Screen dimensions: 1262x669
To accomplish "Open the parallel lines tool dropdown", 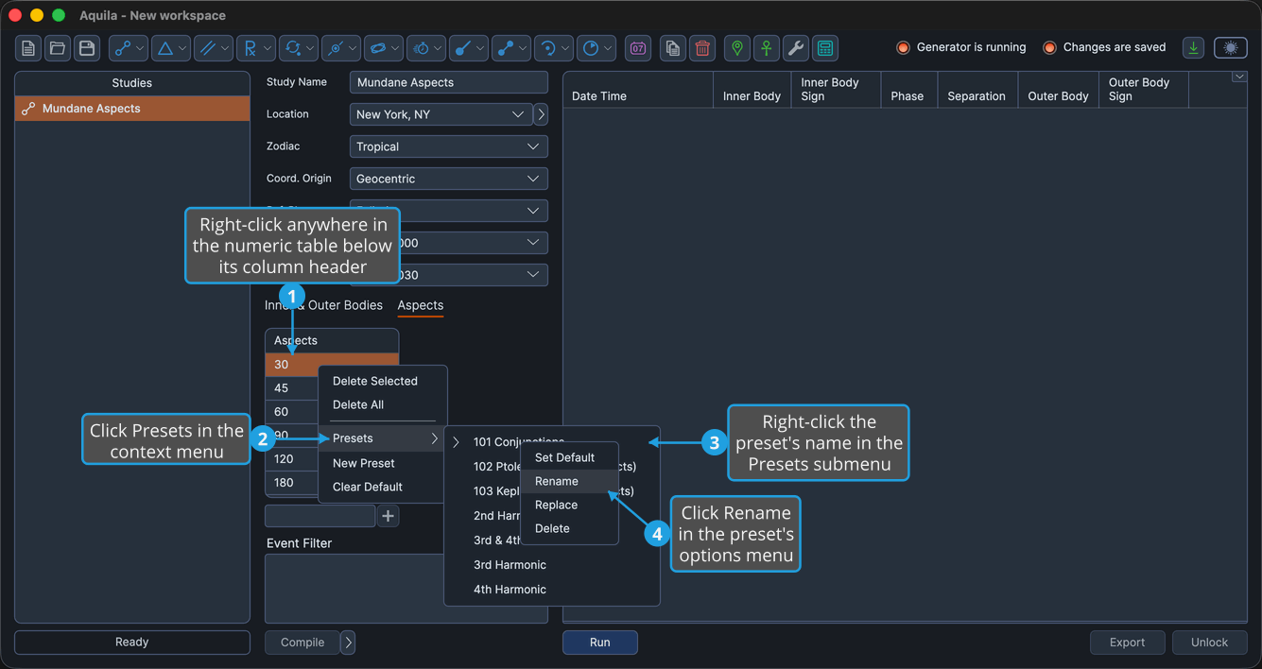I will click(x=213, y=48).
